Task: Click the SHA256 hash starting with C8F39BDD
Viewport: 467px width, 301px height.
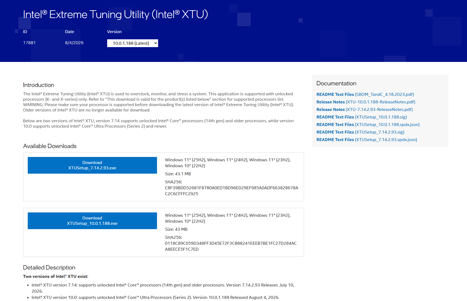Action: (x=232, y=191)
